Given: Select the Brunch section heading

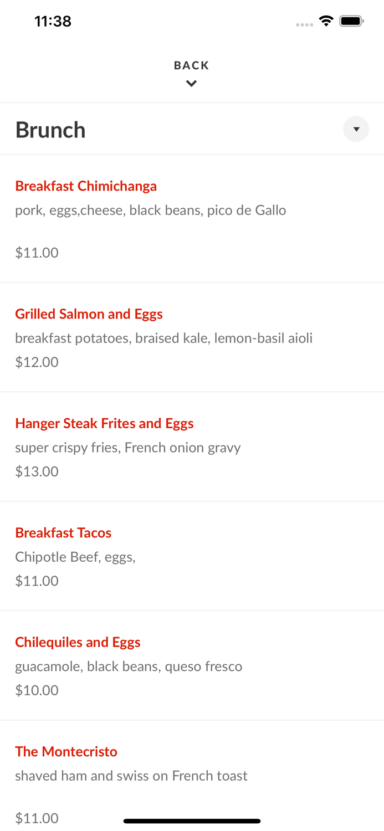Looking at the screenshot, I should coord(50,130).
